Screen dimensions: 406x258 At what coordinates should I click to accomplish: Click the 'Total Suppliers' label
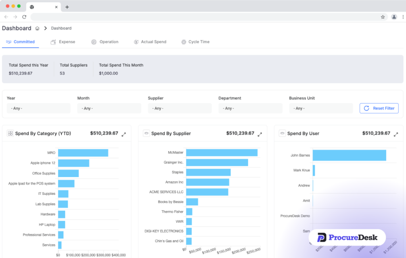pyautogui.click(x=73, y=65)
